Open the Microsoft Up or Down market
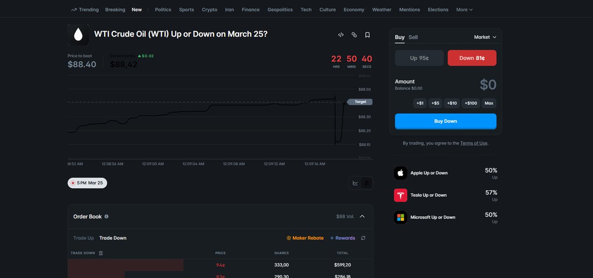This screenshot has height=278, width=593. click(433, 217)
